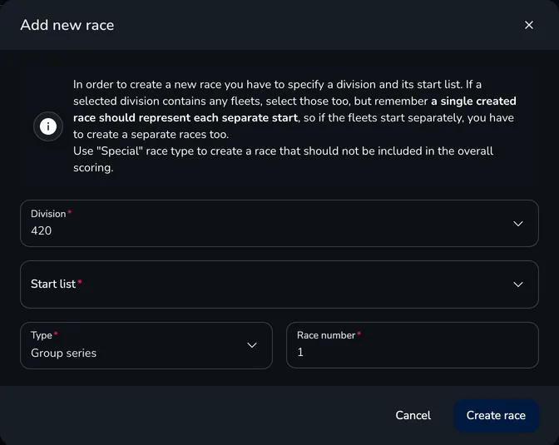Click the Type field chevron arrow
The width and height of the screenshot is (559, 445).
click(x=252, y=345)
